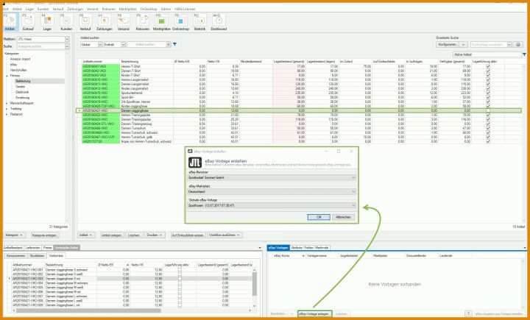This screenshot has width=530, height=320.
Task: Open the Drucken button below article list
Action: [155, 235]
